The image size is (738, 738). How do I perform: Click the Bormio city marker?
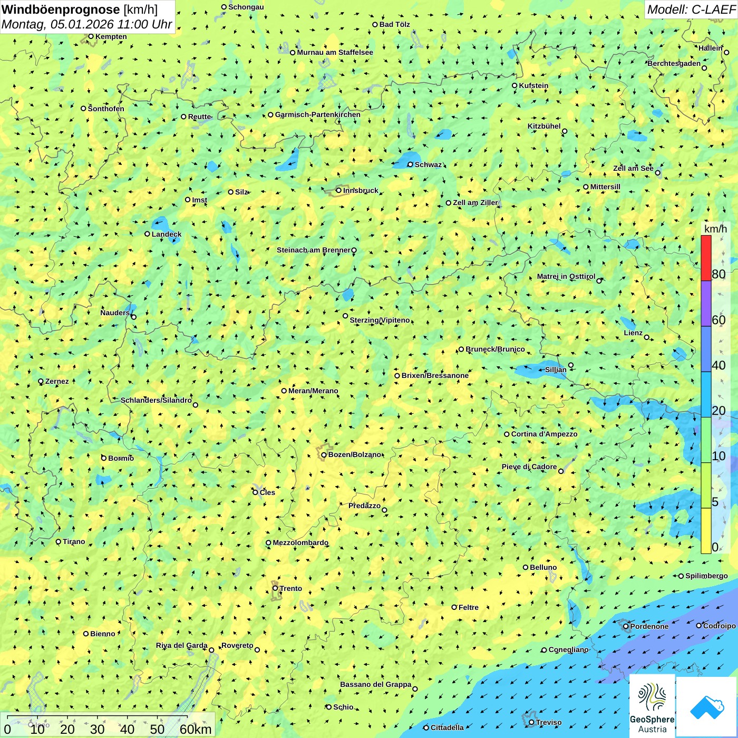click(x=104, y=458)
